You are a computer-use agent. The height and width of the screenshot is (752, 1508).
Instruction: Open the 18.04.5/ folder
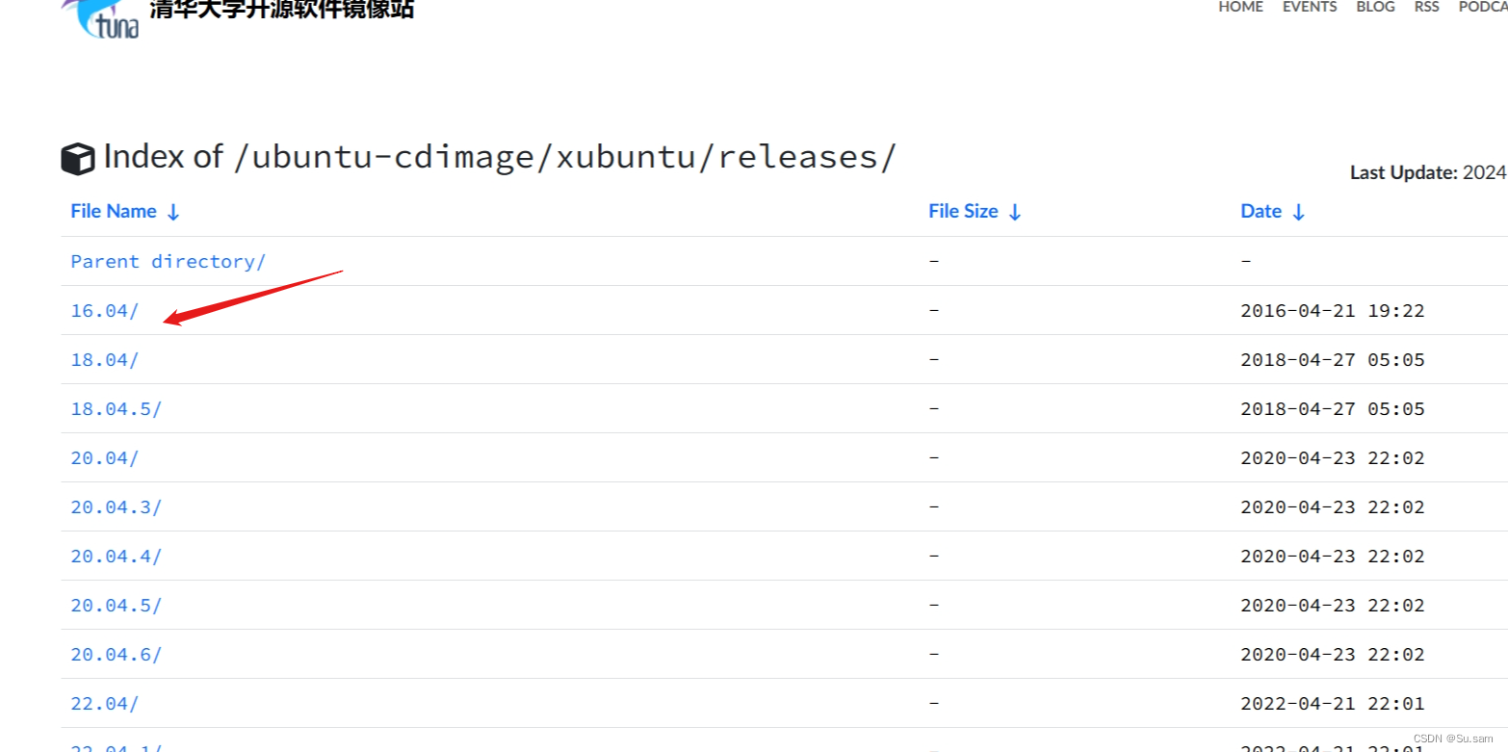click(117, 408)
